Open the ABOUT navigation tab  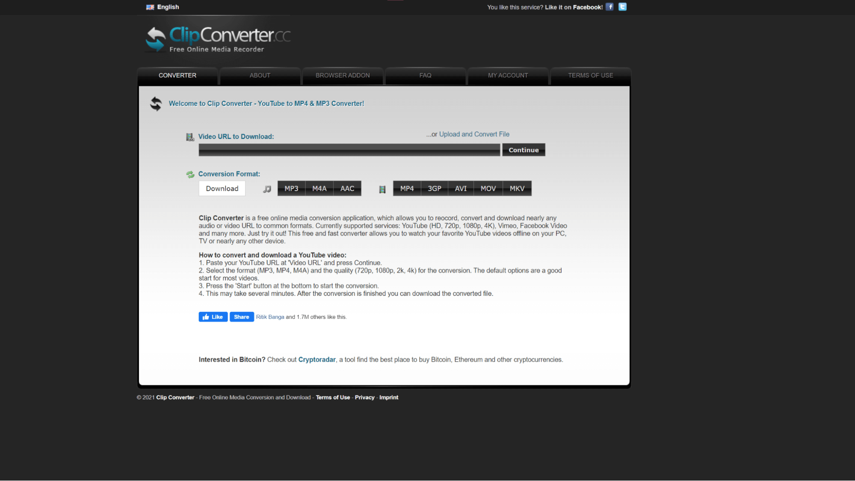click(x=260, y=75)
